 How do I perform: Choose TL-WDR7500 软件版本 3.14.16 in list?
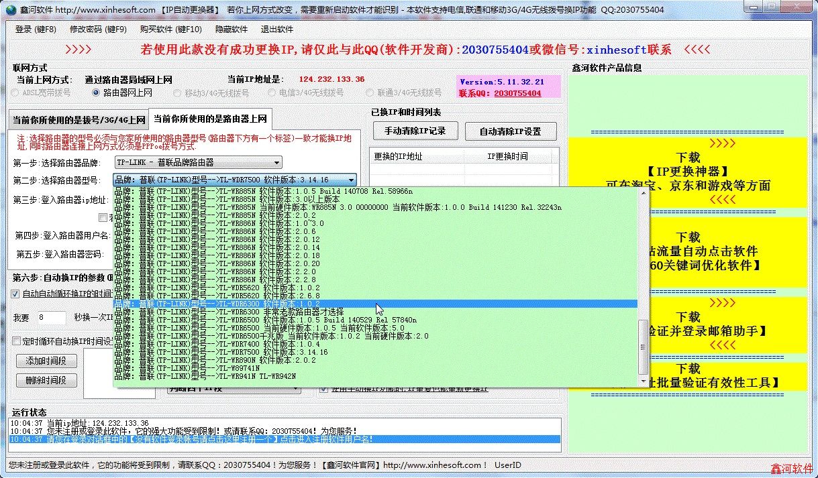(x=376, y=352)
